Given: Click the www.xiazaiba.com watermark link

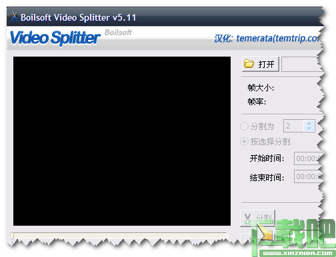Looking at the screenshot, I should click(x=297, y=253).
